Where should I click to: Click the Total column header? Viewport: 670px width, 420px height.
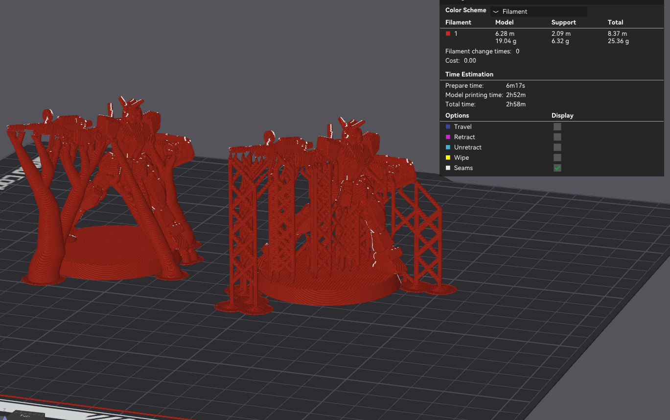(x=615, y=23)
